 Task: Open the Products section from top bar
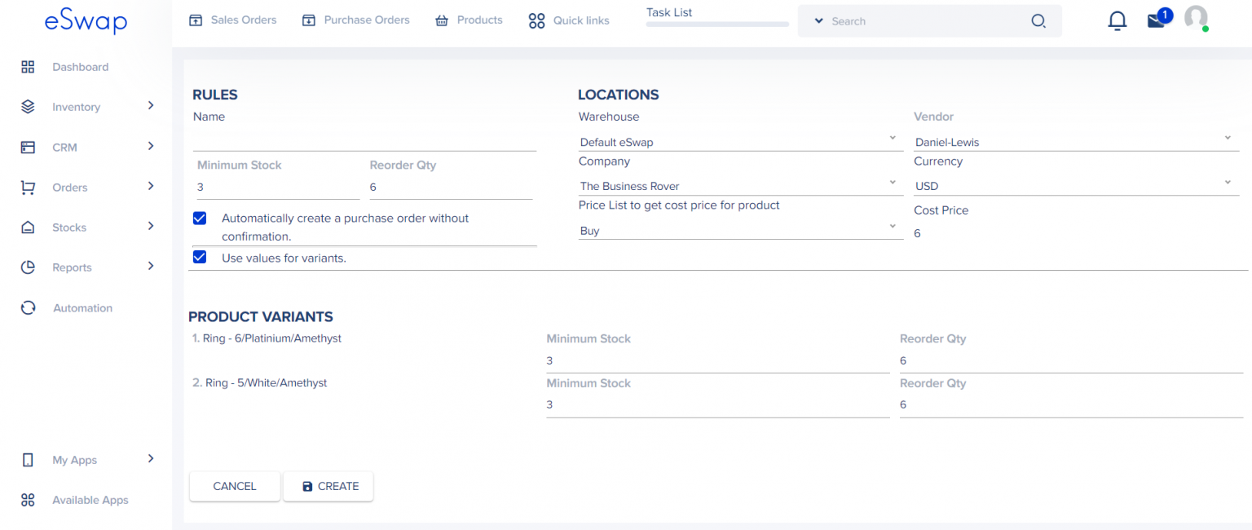[x=469, y=20]
